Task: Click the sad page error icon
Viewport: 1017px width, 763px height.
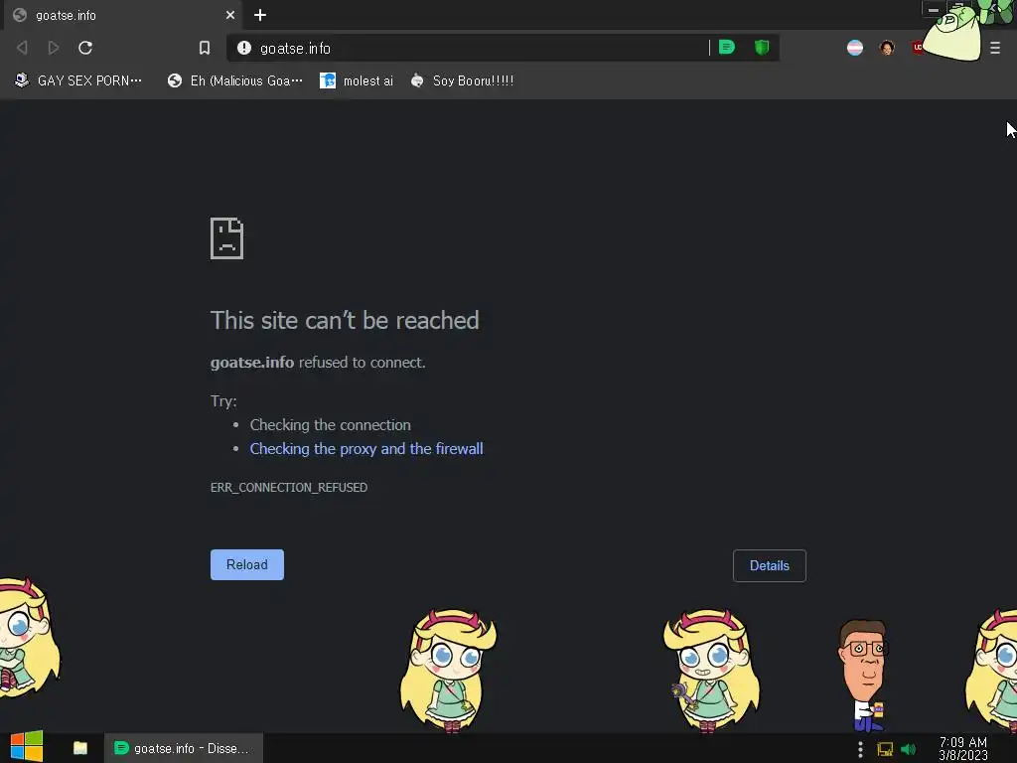Action: [x=227, y=238]
